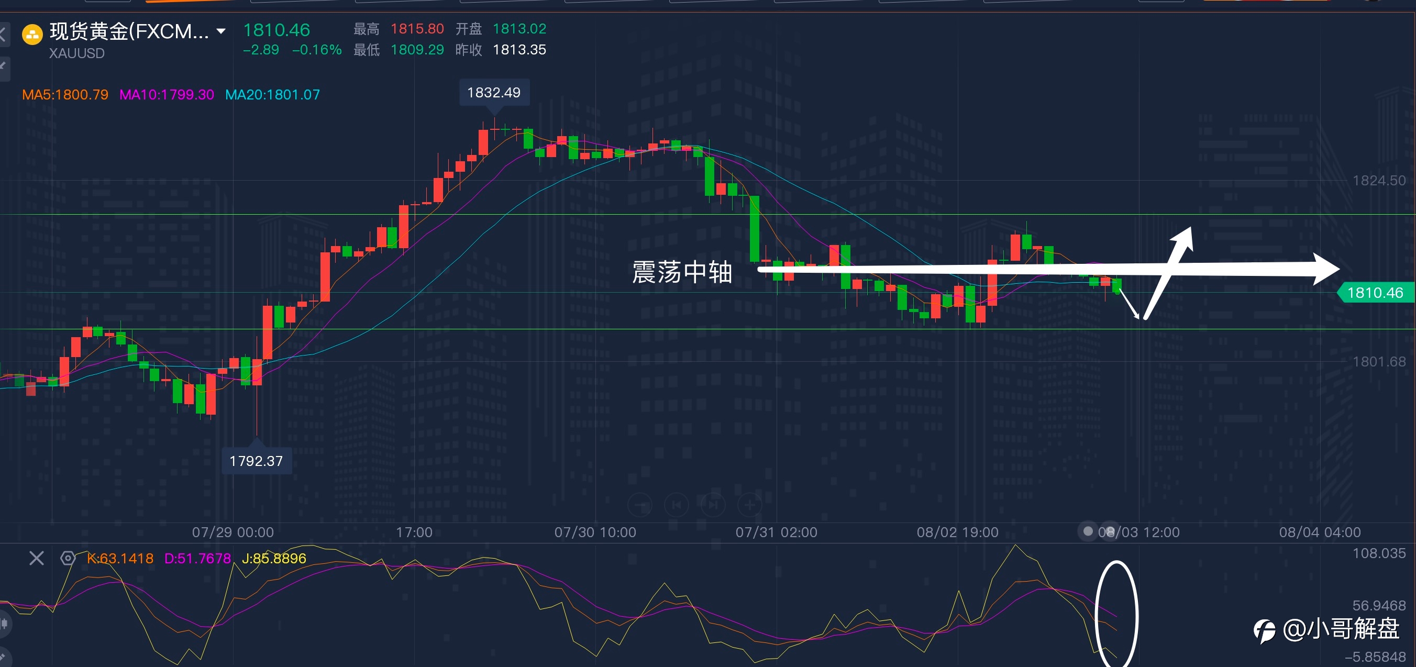The image size is (1416, 667).
Task: Click the MA5:1800.79 indicator label
Action: [x=65, y=95]
